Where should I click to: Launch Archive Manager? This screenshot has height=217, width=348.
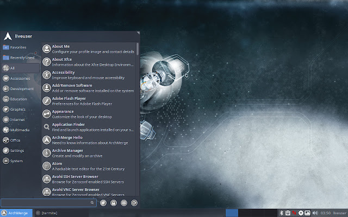coord(89,153)
